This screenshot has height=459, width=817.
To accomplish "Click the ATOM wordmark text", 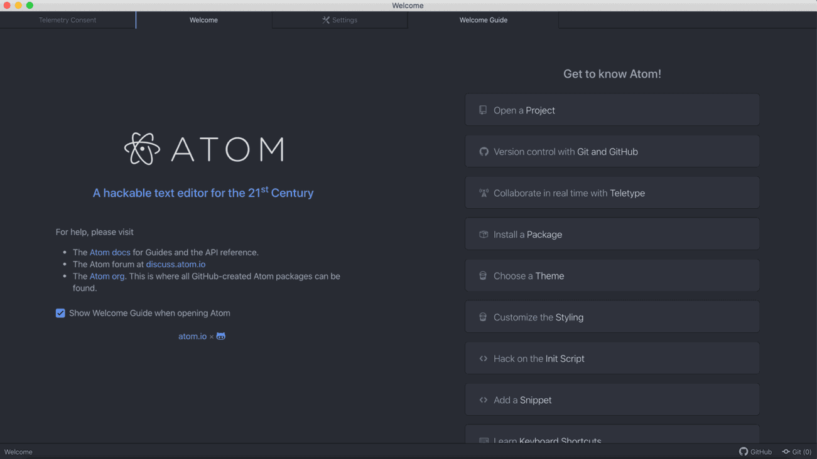I will point(228,149).
